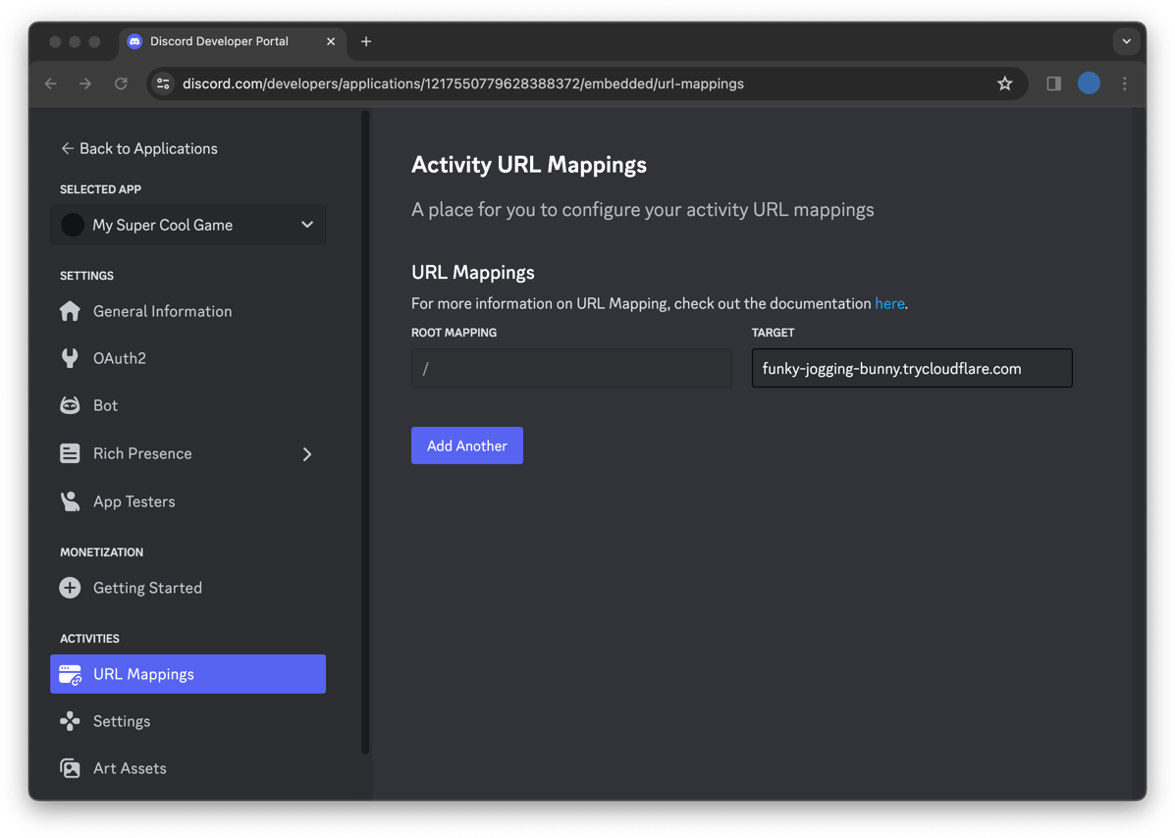Go Back to Applications
This screenshot has height=838, width=1175.
(x=139, y=148)
